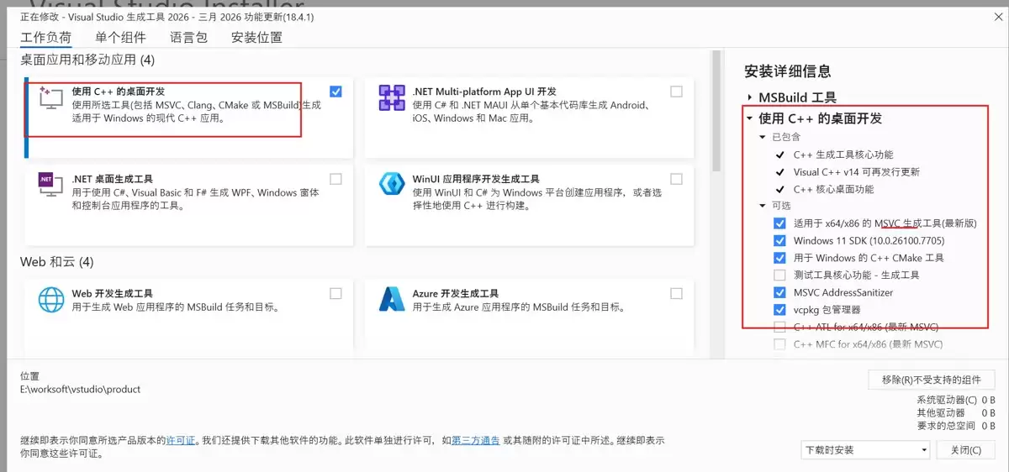The image size is (1009, 472).
Task: Switch to the 安装位置 tab
Action: pos(256,37)
